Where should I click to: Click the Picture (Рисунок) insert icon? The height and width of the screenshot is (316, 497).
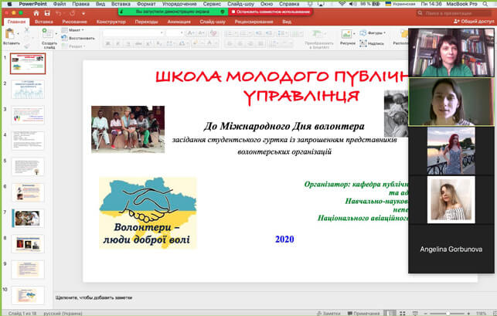tap(347, 35)
